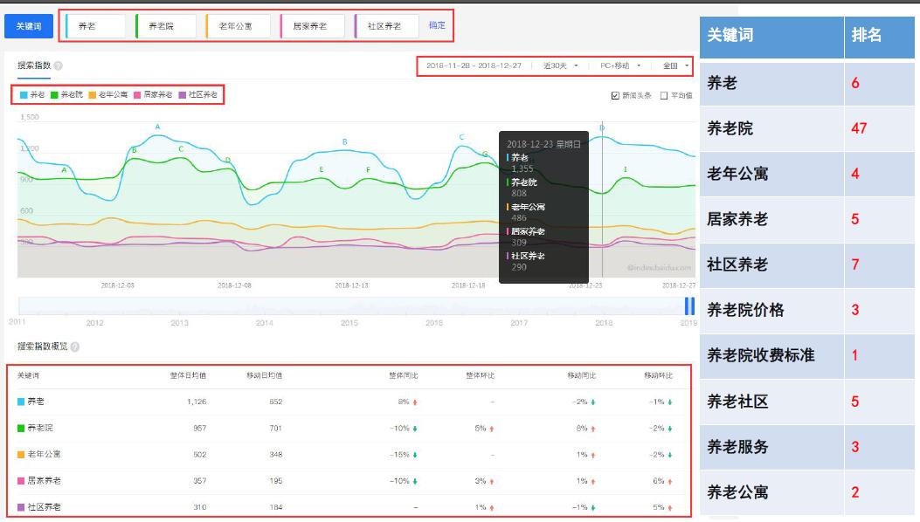This screenshot has width=920, height=522.
Task: Click the blue 关键词 button
Action: (x=28, y=26)
